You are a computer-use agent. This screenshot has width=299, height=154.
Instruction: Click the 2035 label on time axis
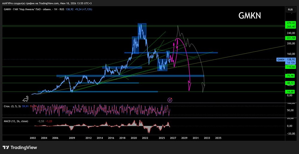coord(218,138)
